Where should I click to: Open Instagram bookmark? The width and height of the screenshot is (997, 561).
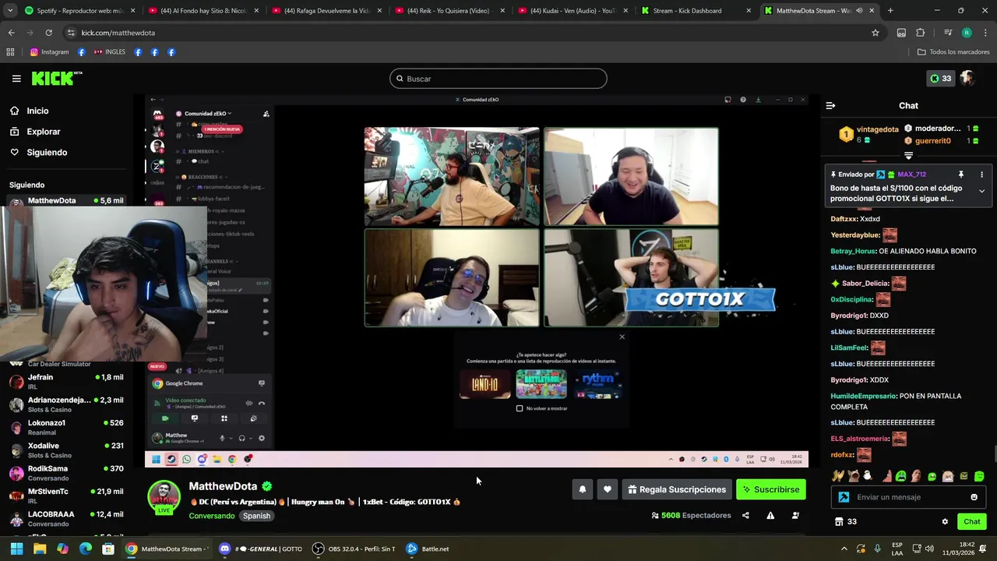(49, 52)
